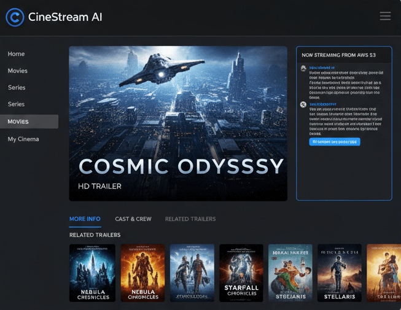Click the CineStream AI title text
The height and width of the screenshot is (310, 401).
point(65,17)
